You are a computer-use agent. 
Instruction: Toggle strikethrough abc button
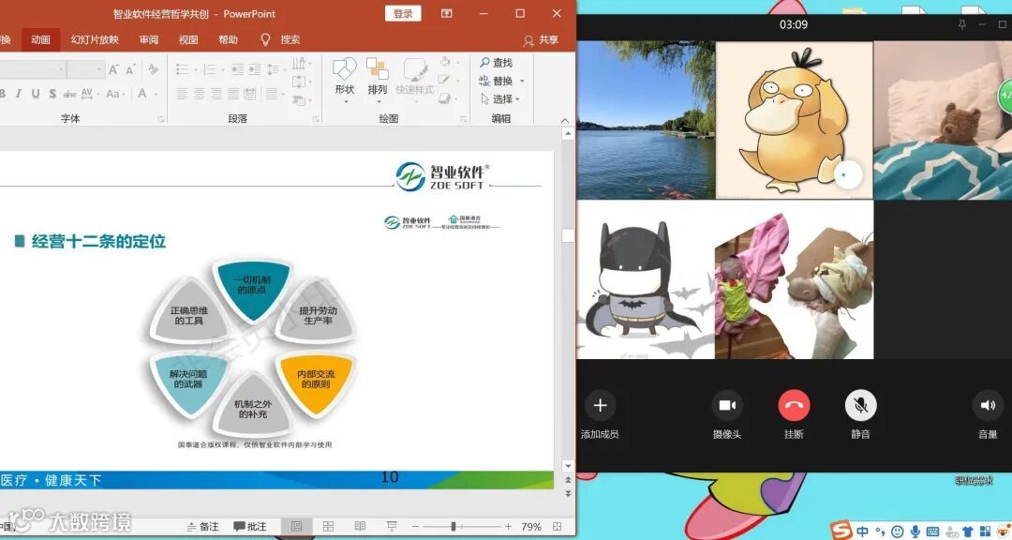[69, 94]
